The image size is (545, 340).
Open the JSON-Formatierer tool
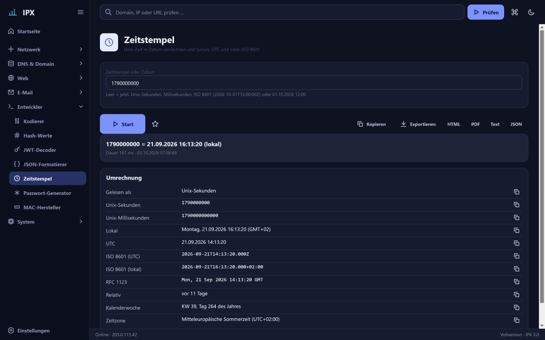coord(48,164)
